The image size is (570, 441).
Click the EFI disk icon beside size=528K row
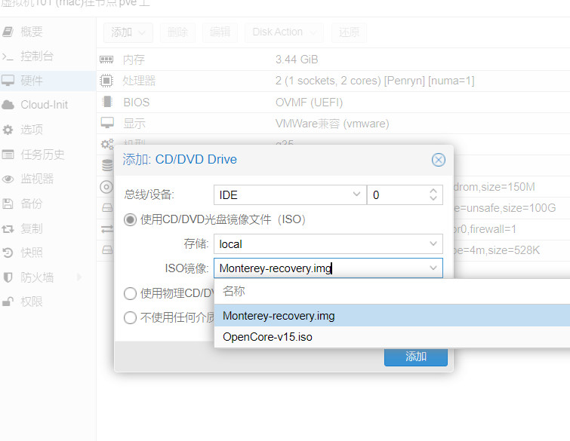(107, 250)
